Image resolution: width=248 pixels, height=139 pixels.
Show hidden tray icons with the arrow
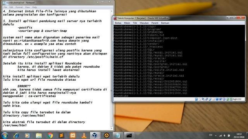pos(216,136)
